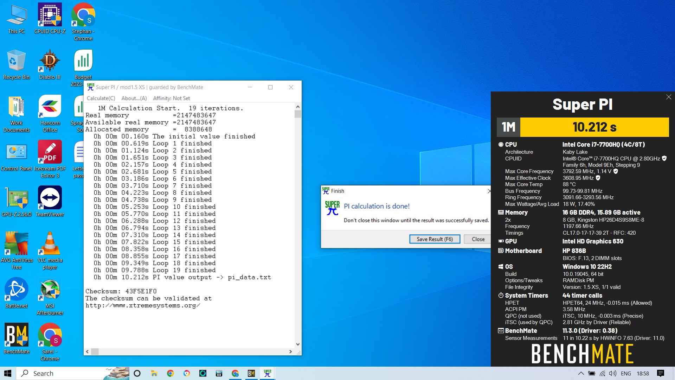Viewport: 675px width, 380px height.
Task: Click the weather illustration in Search box
Action: (117, 373)
